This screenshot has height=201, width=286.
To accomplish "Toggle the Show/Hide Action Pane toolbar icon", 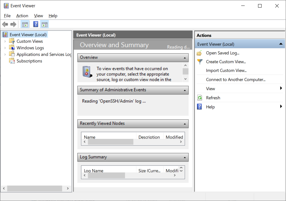I will point(45,24).
